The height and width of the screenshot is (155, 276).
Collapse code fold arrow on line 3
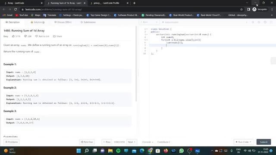coord(147,34)
